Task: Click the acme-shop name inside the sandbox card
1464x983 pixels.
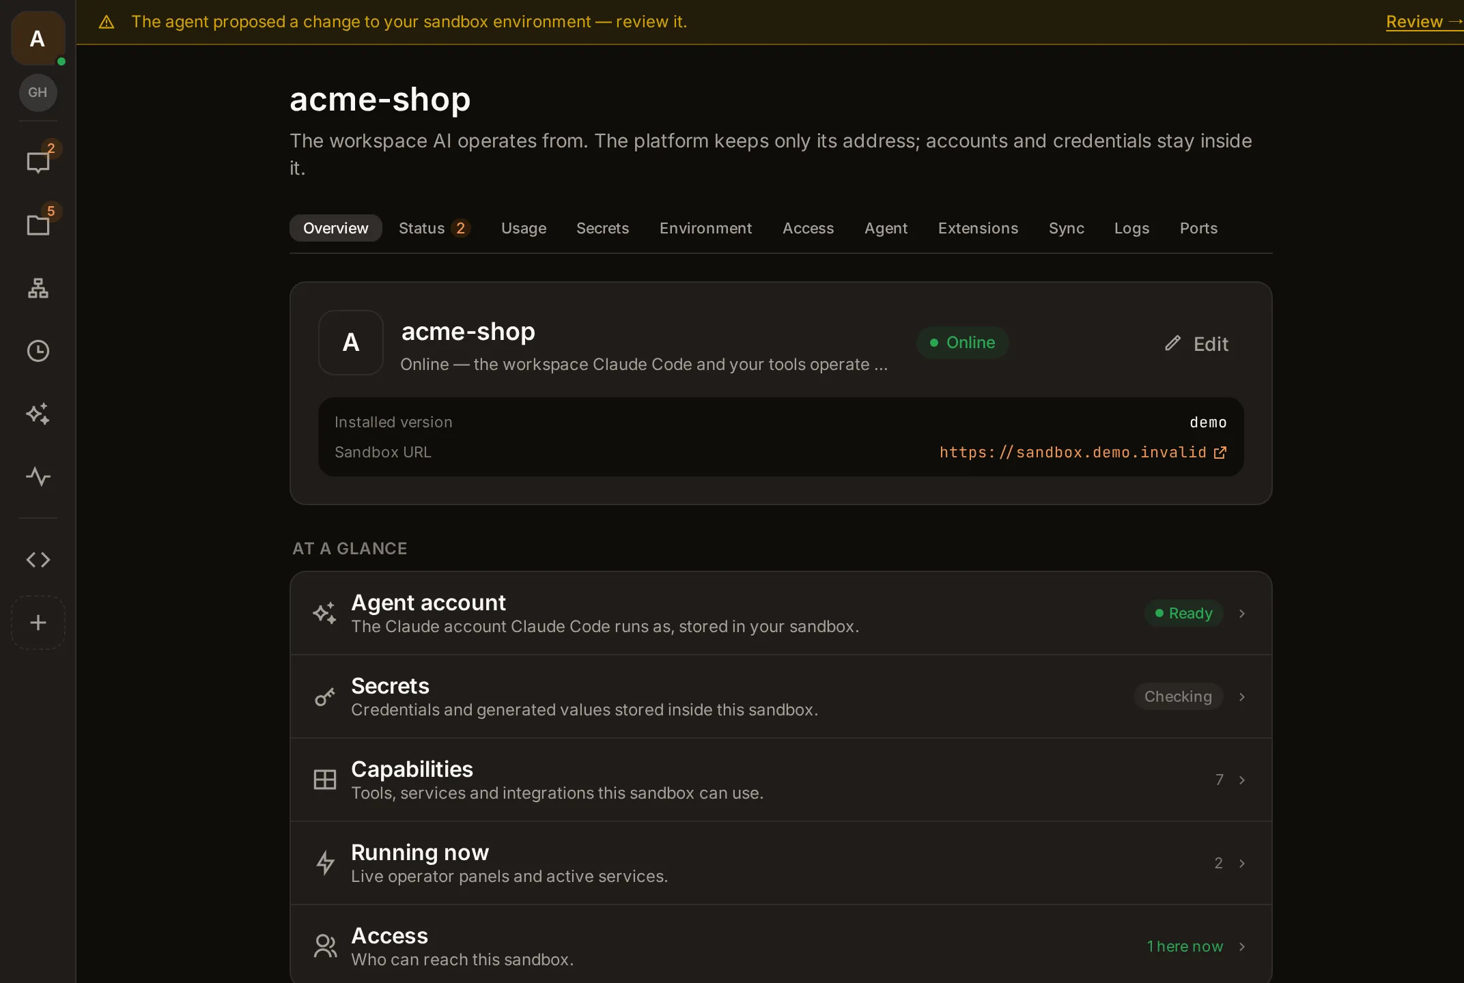Action: coord(468,332)
